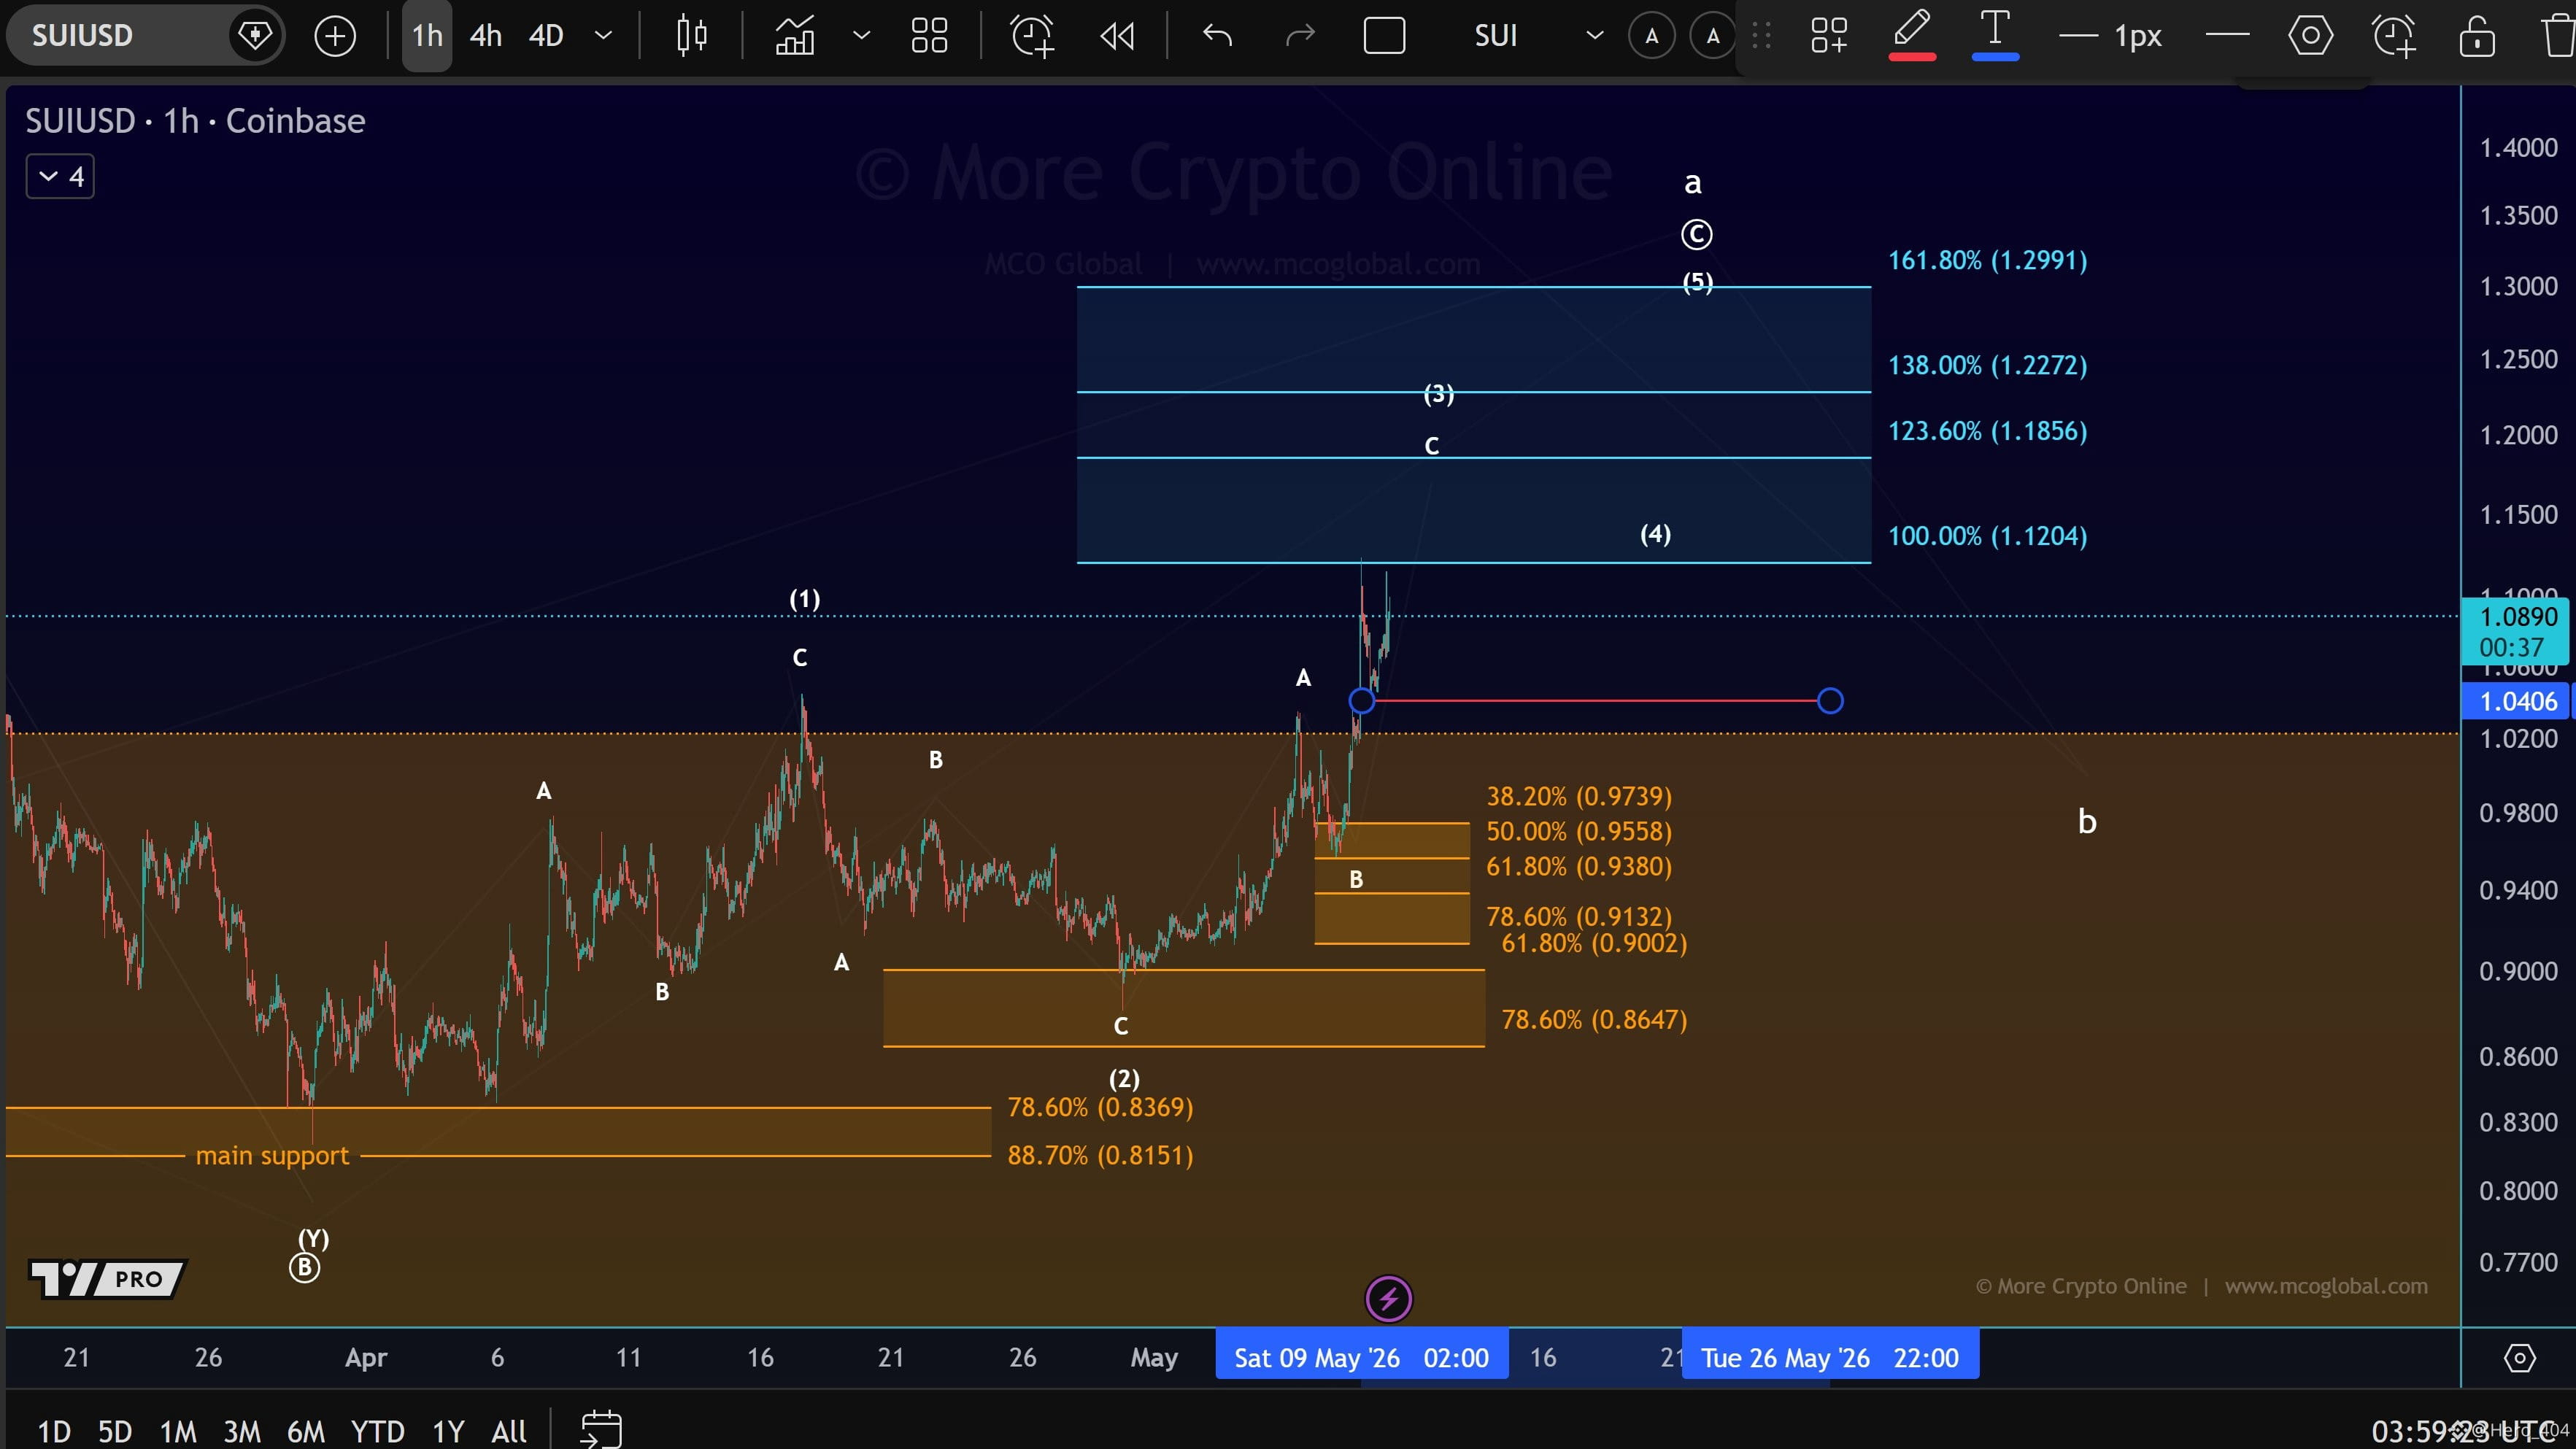Add an alert on the selected drawing
Image resolution: width=2576 pixels, height=1449 pixels.
pos(2394,36)
